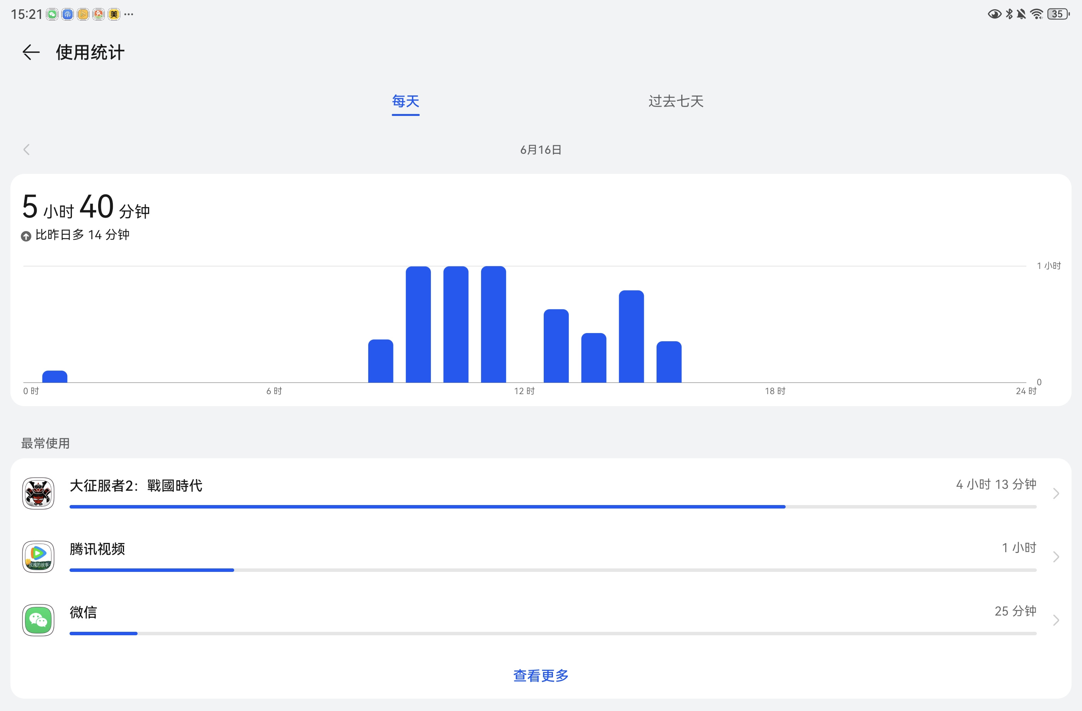Select the 大征服者2: 戰國時代 row title
The width and height of the screenshot is (1082, 711).
[x=136, y=485]
